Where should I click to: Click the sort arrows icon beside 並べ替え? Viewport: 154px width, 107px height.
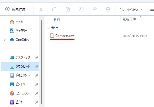pos(122,9)
